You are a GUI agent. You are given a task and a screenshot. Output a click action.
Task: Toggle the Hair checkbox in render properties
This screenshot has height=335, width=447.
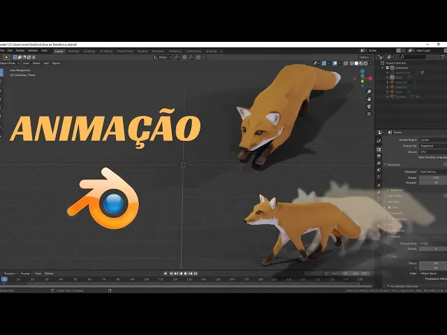pos(390,207)
